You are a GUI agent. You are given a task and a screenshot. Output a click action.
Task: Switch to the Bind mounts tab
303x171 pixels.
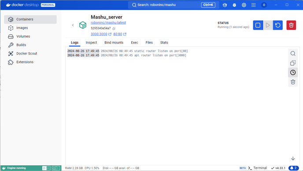coord(114,43)
